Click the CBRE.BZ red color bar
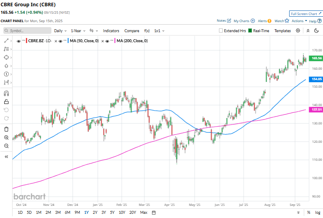The image size is (323, 218). (26, 41)
